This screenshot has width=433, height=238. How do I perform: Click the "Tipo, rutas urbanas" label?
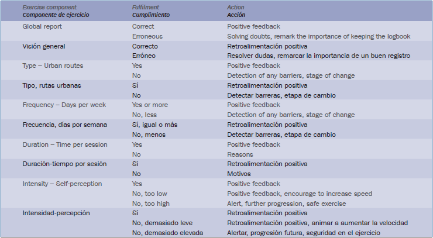click(x=51, y=85)
